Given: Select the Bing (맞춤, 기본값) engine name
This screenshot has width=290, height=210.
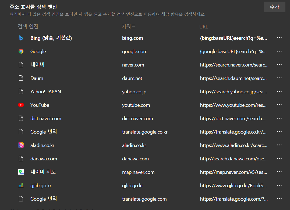Looking at the screenshot, I should click(51, 38).
